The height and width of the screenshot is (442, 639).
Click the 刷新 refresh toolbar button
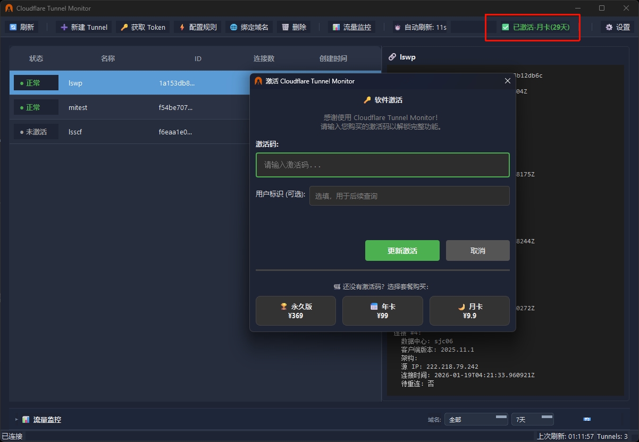[22, 27]
